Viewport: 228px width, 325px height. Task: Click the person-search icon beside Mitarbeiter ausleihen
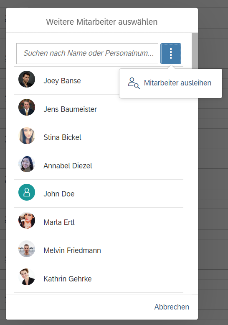(x=134, y=83)
